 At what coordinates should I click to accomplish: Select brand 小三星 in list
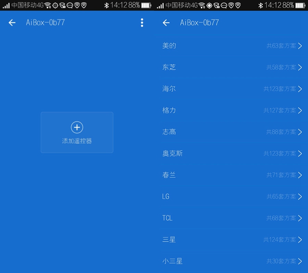click(231, 261)
